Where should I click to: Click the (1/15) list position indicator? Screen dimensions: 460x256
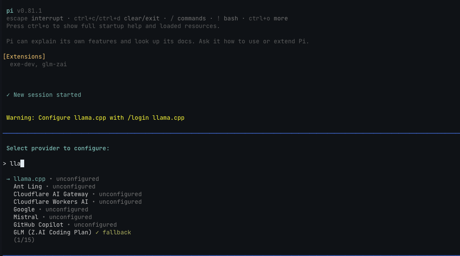click(x=24, y=240)
